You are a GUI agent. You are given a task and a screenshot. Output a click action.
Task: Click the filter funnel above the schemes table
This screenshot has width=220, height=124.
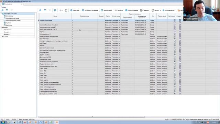[x=45, y=10]
